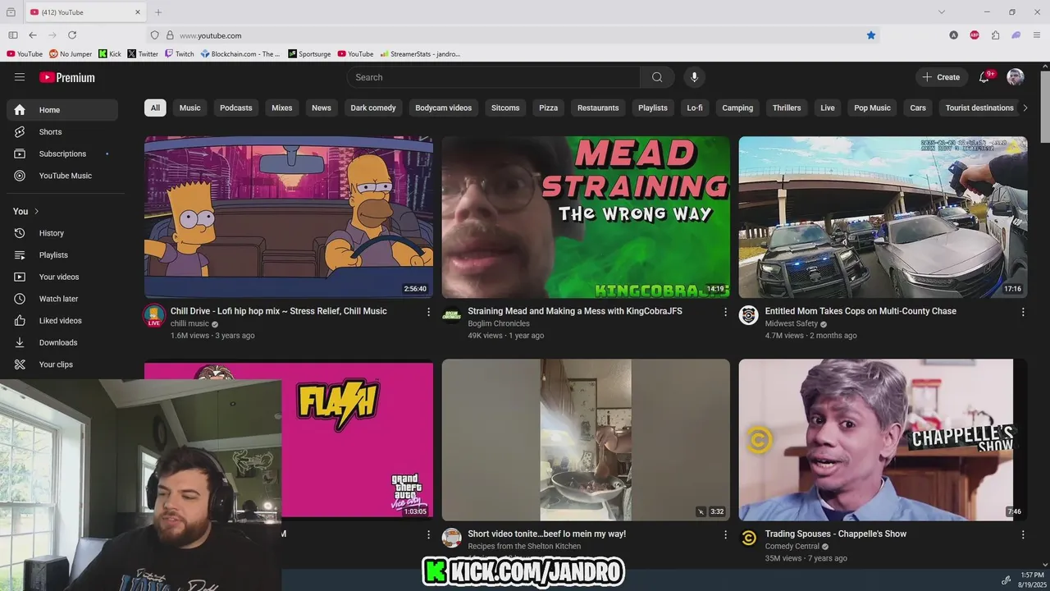Open Watch later in sidebar
Viewport: 1050px width, 591px height.
[x=62, y=299]
